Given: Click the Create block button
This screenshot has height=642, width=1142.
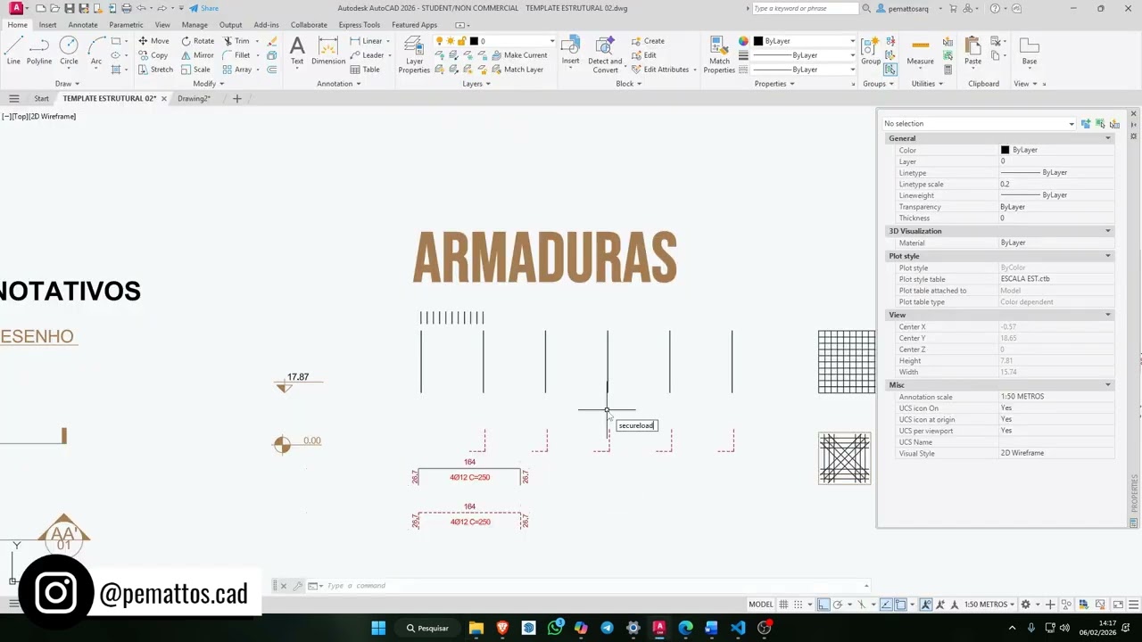Looking at the screenshot, I should click(648, 41).
